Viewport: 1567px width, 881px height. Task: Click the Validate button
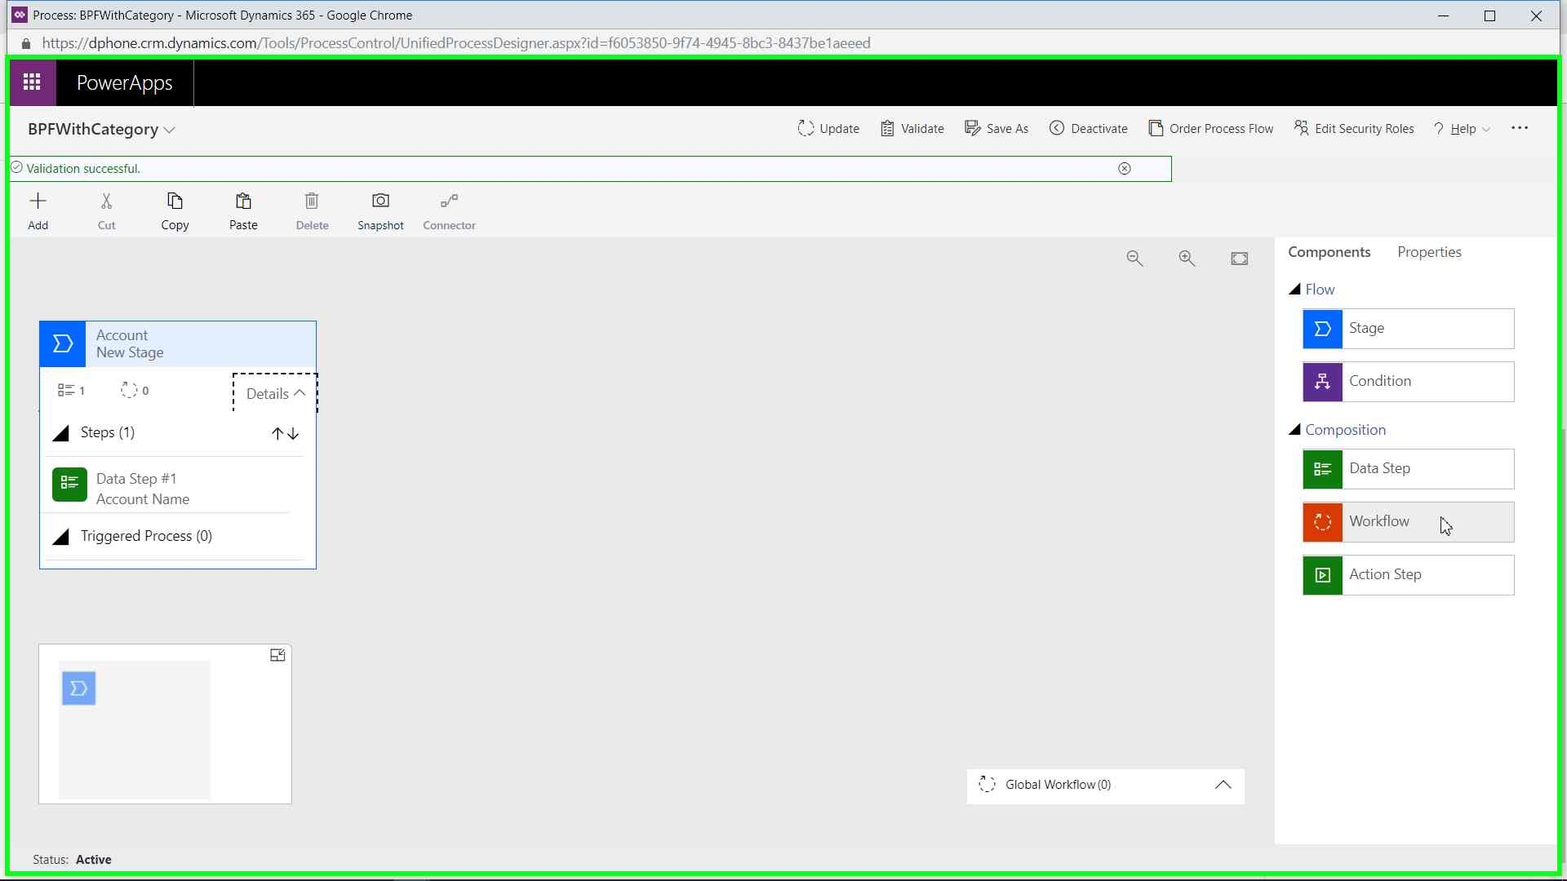[x=912, y=129]
